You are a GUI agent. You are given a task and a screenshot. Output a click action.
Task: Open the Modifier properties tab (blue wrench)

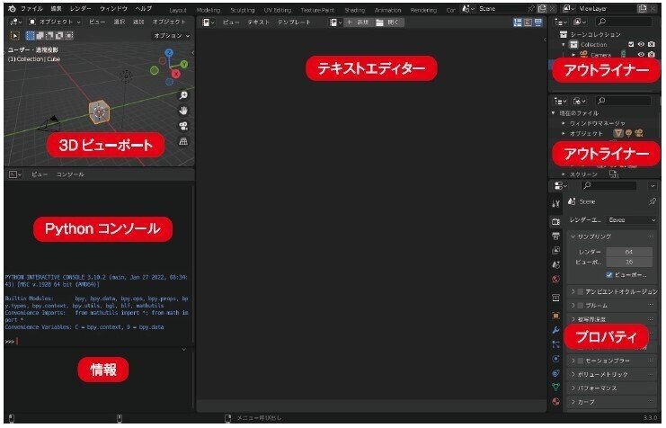click(x=555, y=330)
